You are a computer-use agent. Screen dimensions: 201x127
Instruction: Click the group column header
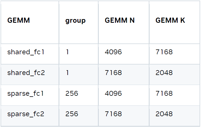point(75,21)
